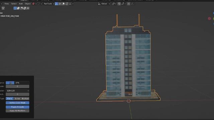Select Screw type
The image size is (214, 120).
[17, 99]
